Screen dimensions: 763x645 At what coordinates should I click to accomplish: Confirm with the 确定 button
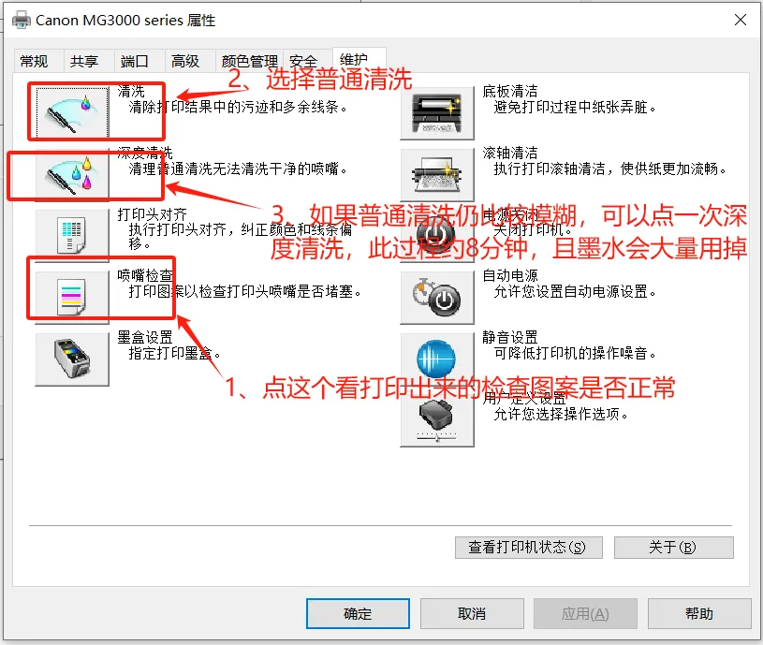pyautogui.click(x=358, y=613)
